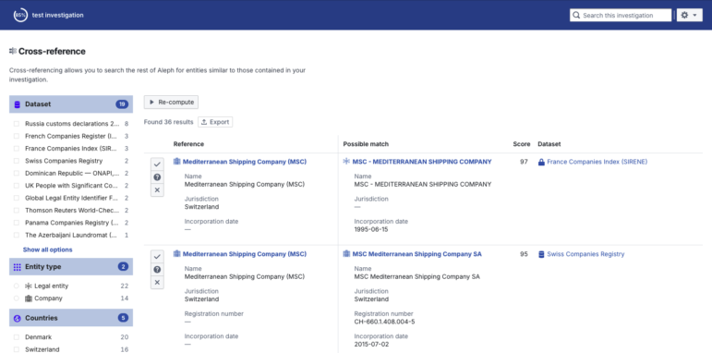Check Dominican Republic ONAPI filter
Viewport: 712px width, 353px height.
click(17, 173)
